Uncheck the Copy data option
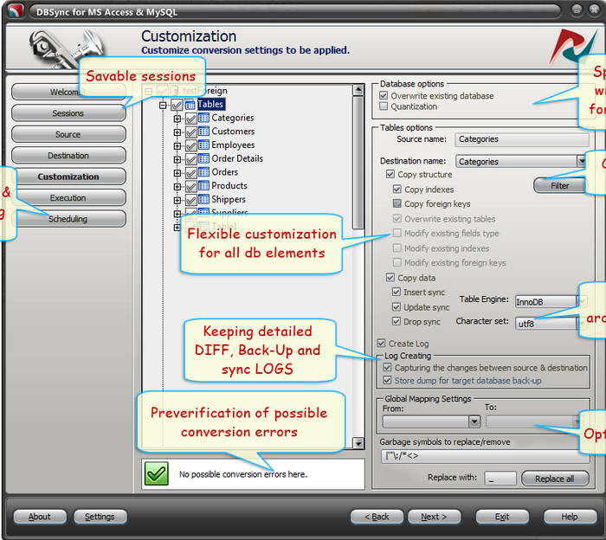 click(390, 278)
